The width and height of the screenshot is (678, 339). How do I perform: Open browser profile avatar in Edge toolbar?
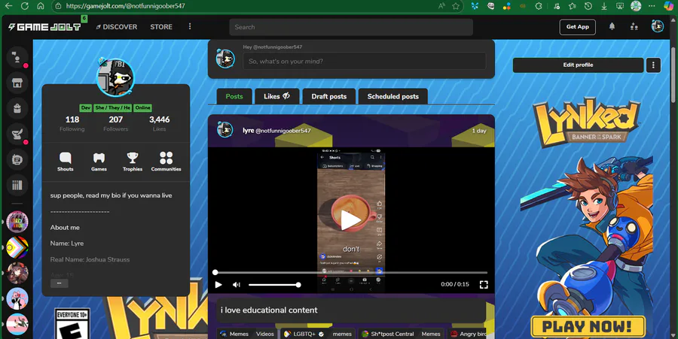tap(636, 6)
